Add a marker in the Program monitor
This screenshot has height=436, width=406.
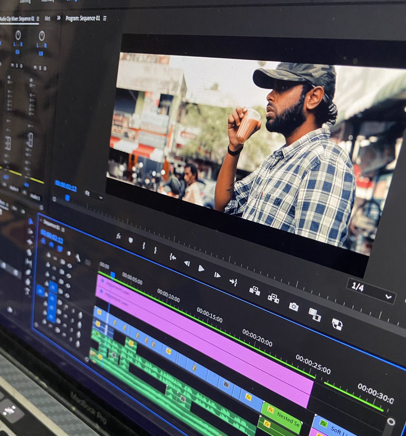tap(130, 240)
